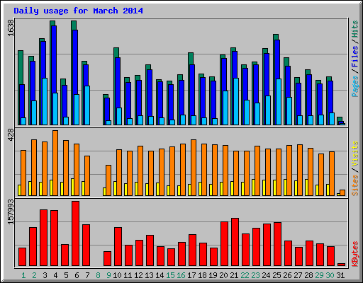363x283 pixels.
Task: Click the short orange Visits bar for day 9
Action: tap(108, 180)
